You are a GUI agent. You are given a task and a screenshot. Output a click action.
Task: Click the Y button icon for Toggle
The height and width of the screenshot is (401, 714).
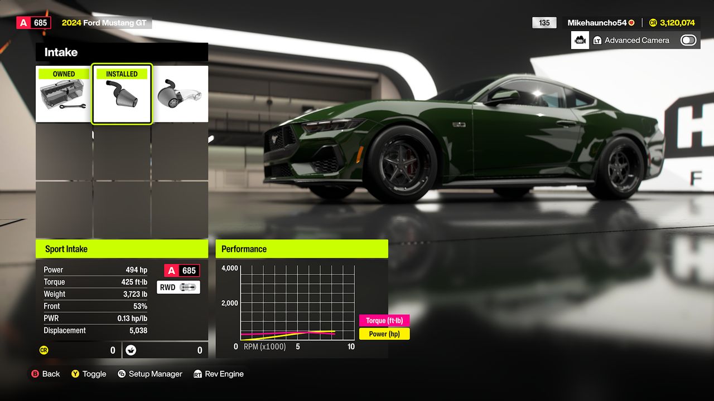[75, 374]
